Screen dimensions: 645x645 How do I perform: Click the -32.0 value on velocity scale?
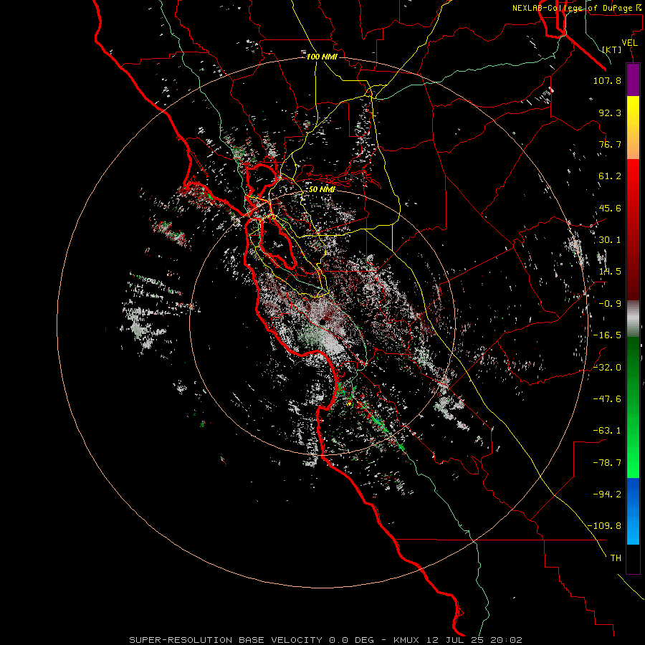607,368
